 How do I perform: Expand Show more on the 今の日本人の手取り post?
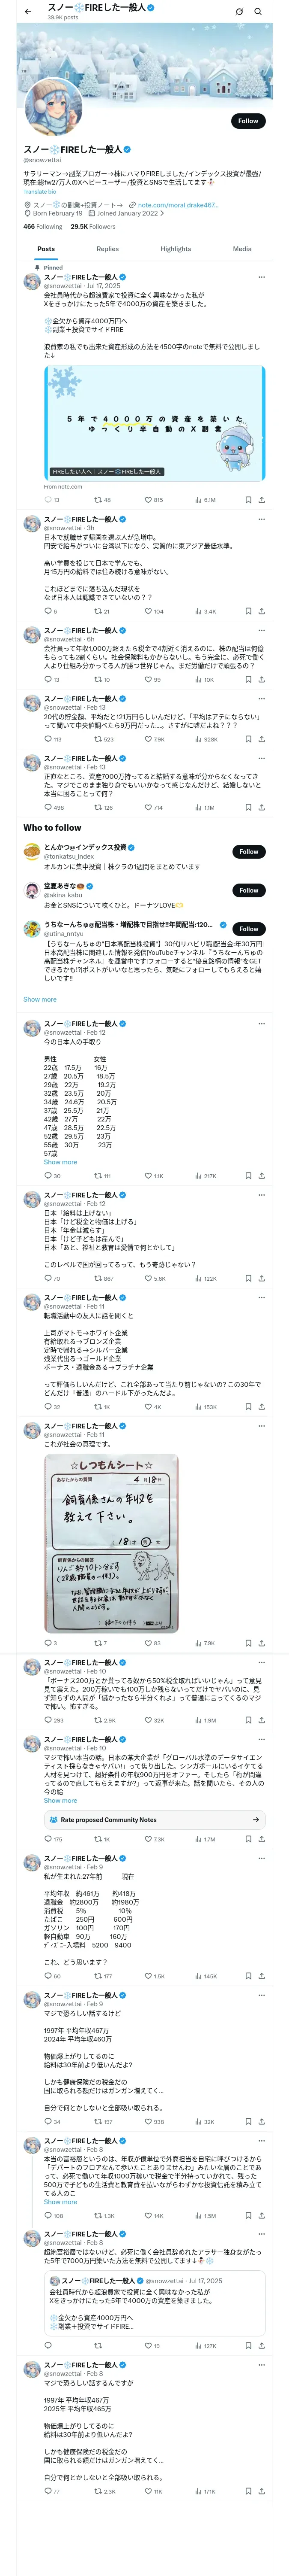pos(60,1162)
